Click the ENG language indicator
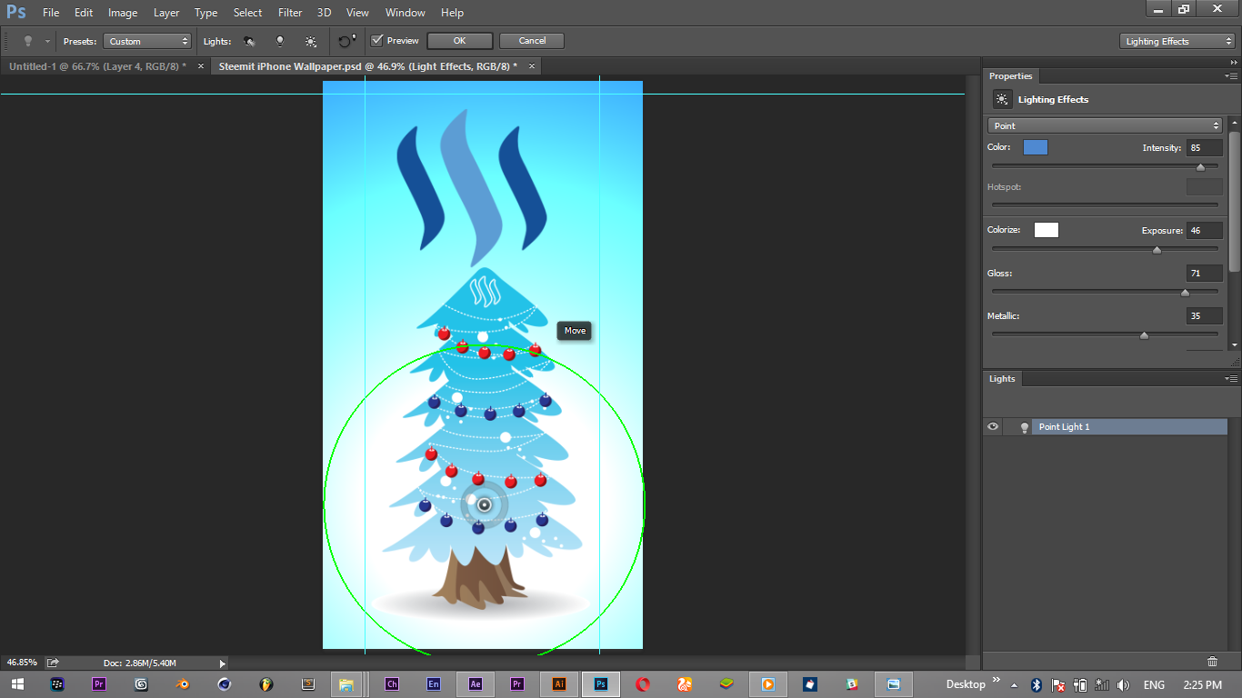This screenshot has width=1242, height=698. [x=1154, y=684]
